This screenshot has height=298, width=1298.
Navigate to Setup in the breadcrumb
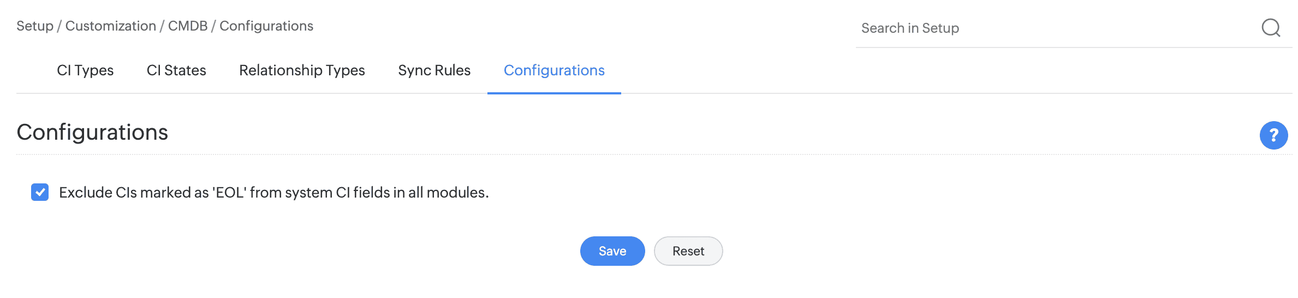click(x=35, y=26)
